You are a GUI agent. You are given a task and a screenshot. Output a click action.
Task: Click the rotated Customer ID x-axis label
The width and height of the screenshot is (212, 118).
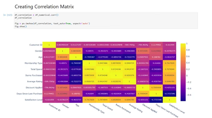(x=55, y=107)
